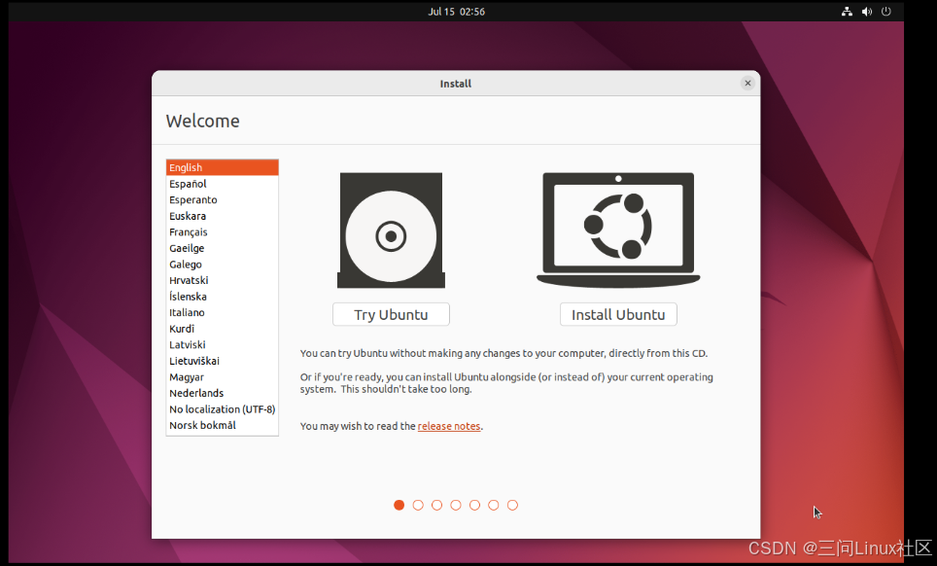
Task: Select Lietuviškai in the language list
Action: 223,361
